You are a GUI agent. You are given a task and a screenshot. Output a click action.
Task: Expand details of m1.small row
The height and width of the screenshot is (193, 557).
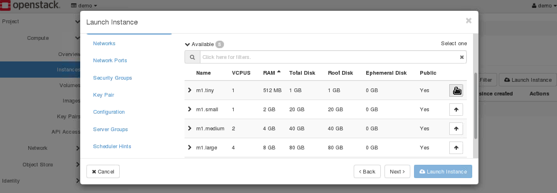pyautogui.click(x=190, y=109)
